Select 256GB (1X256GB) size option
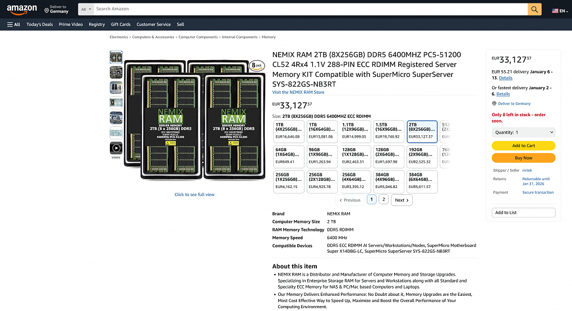 tap(289, 181)
